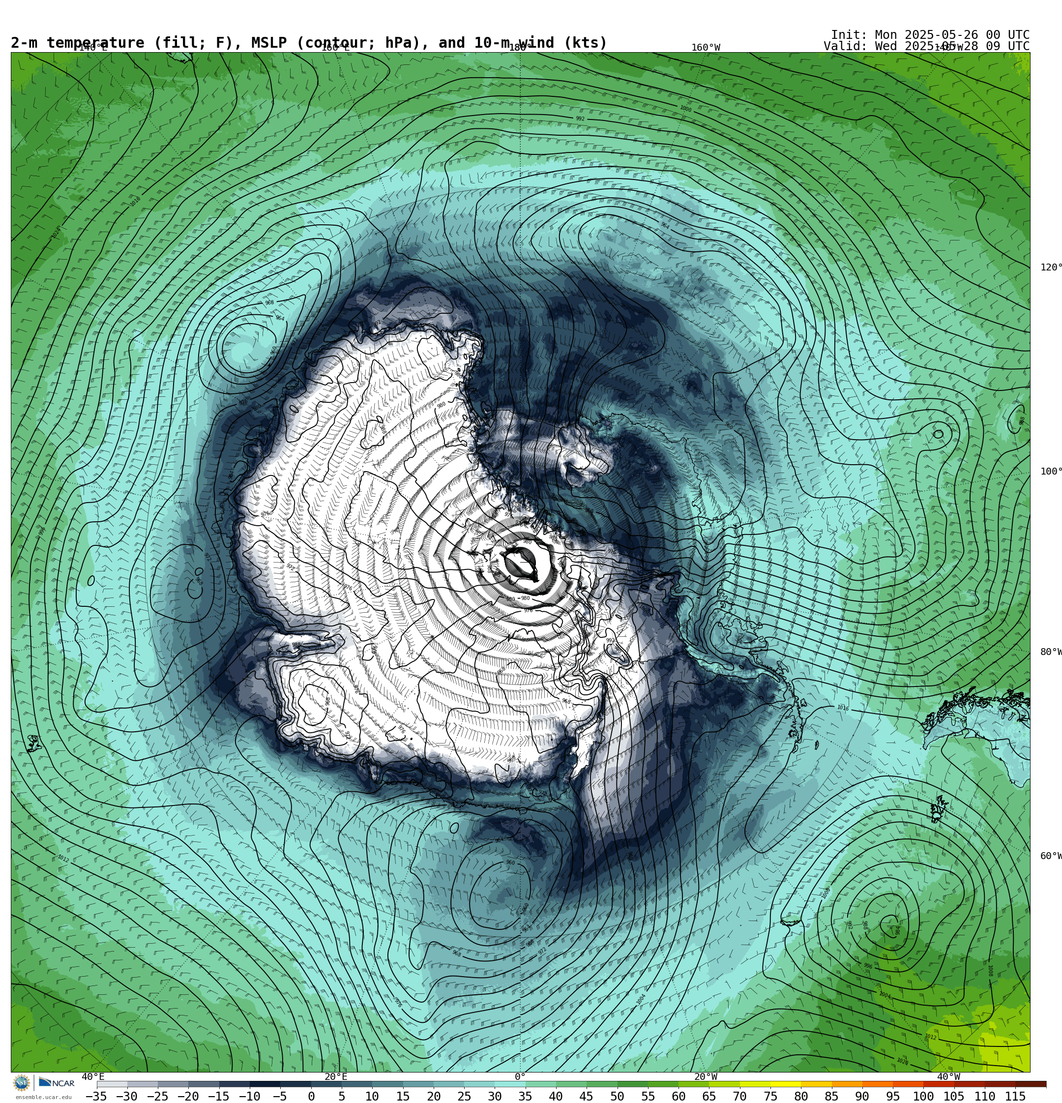This screenshot has width=1062, height=1103.
Task: Click the colorbar tick label 100
Action: [x=923, y=1096]
